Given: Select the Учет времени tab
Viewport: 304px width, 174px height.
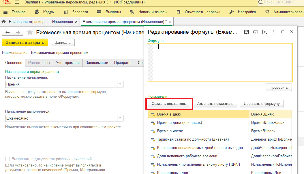Looking at the screenshot, I should (68, 63).
